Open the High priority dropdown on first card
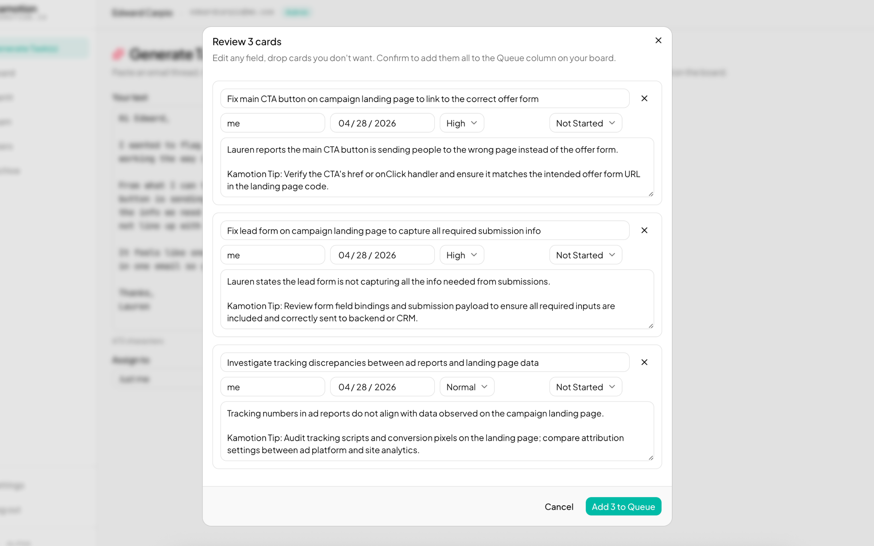Viewport: 874px width, 546px height. click(x=461, y=123)
